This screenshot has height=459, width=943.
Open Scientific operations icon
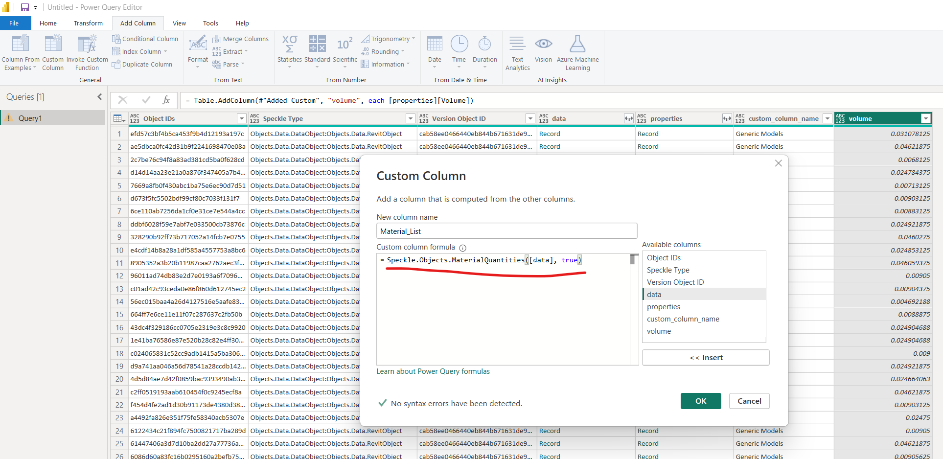[345, 44]
